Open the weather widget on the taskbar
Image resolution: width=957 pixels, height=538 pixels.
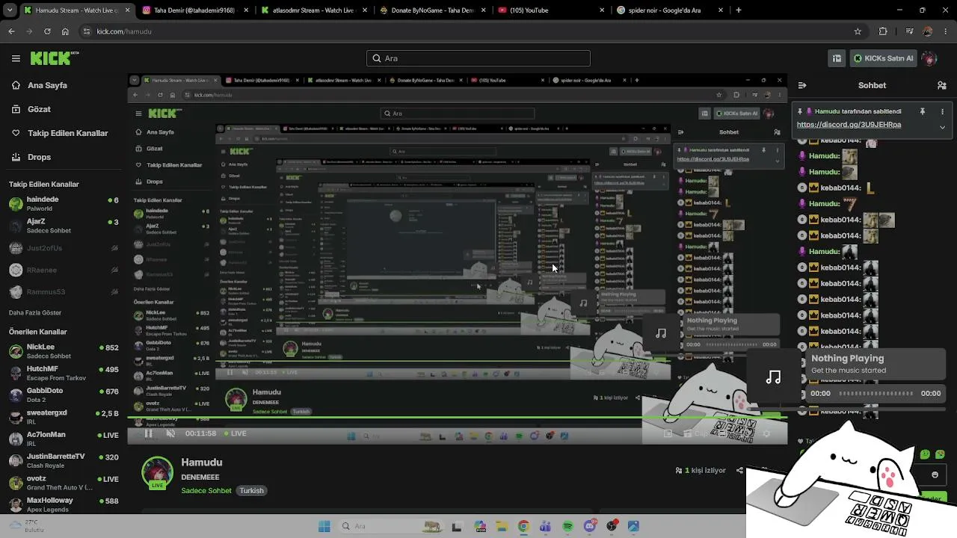pyautogui.click(x=26, y=526)
